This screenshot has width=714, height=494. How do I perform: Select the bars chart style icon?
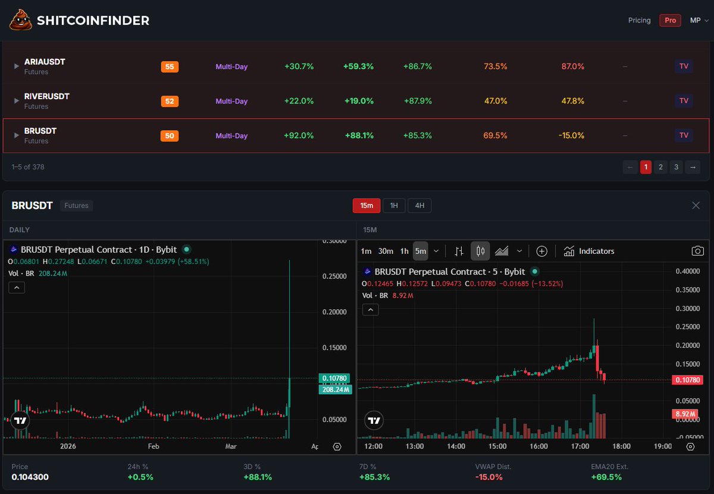459,251
